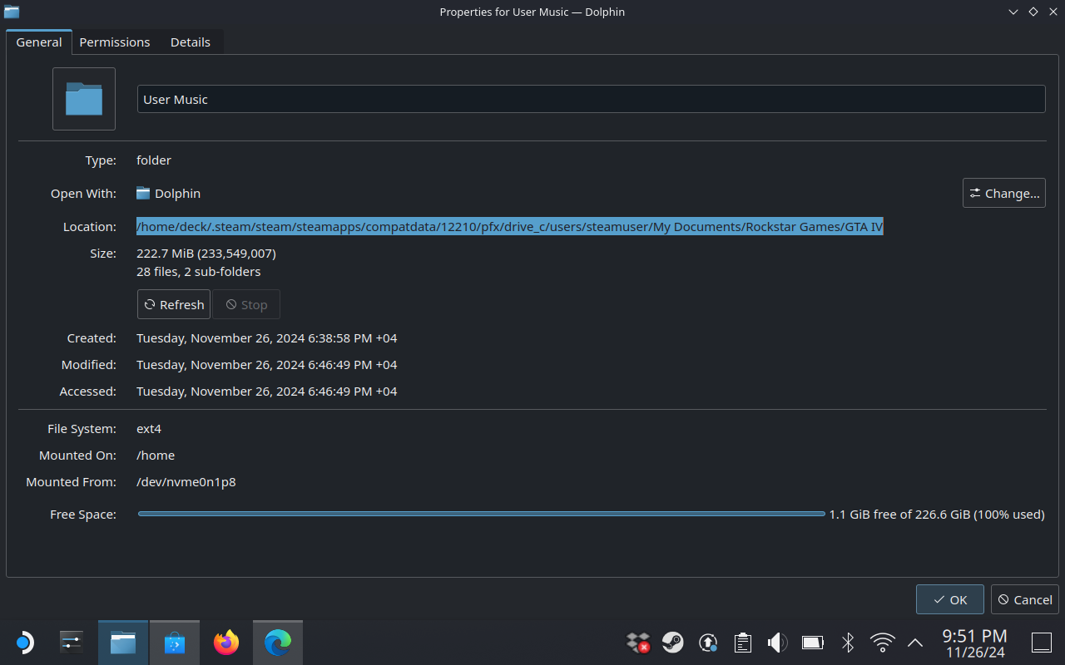Open Firefox from the taskbar
Screen dimensions: 1065x665
(x=226, y=643)
